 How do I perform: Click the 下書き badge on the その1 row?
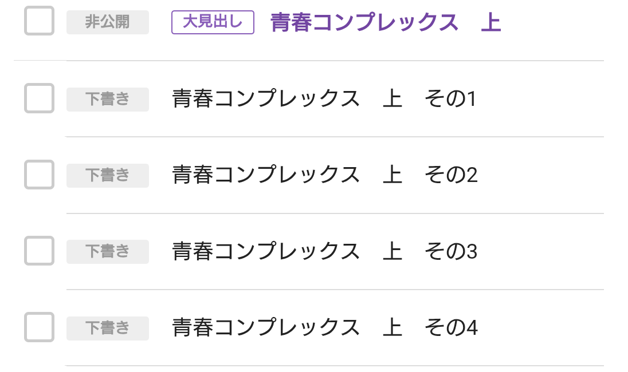pos(108,99)
